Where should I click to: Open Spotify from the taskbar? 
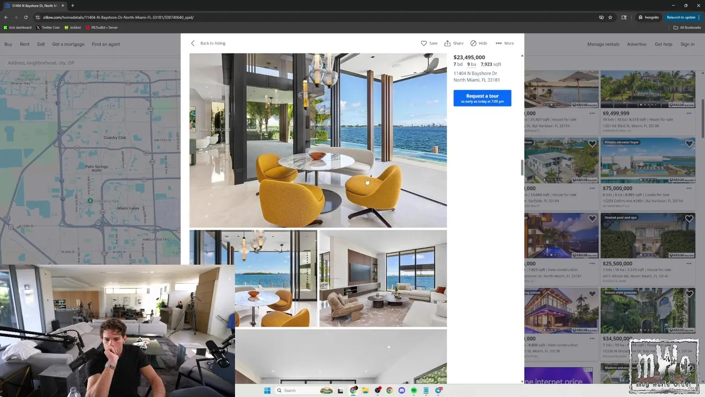(414, 390)
